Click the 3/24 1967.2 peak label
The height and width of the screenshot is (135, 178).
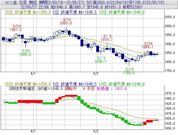click(x=16, y=28)
